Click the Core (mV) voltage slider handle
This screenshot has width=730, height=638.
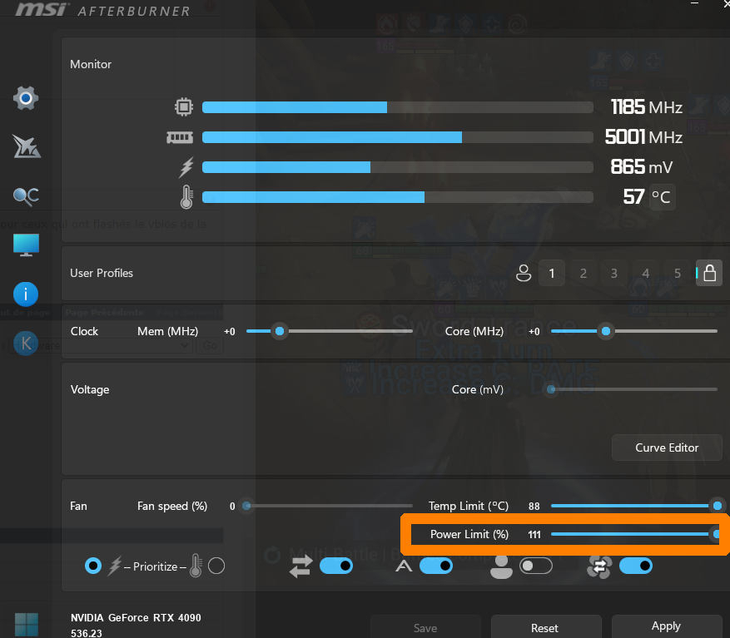coord(551,389)
